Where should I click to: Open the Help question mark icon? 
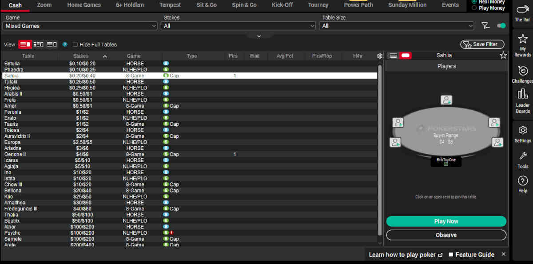pyautogui.click(x=523, y=180)
